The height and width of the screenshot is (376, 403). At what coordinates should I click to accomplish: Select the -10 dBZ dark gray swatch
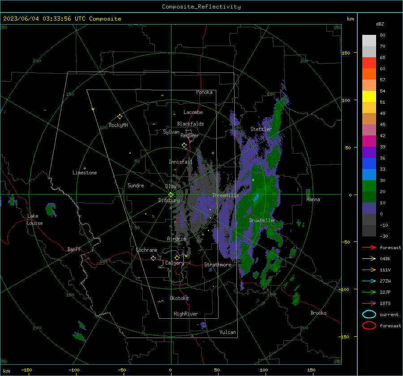tap(369, 230)
